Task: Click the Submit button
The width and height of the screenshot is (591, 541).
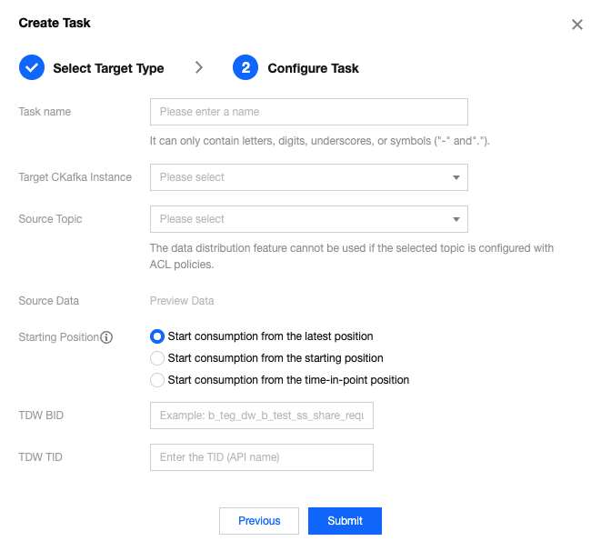Action: coord(345,521)
